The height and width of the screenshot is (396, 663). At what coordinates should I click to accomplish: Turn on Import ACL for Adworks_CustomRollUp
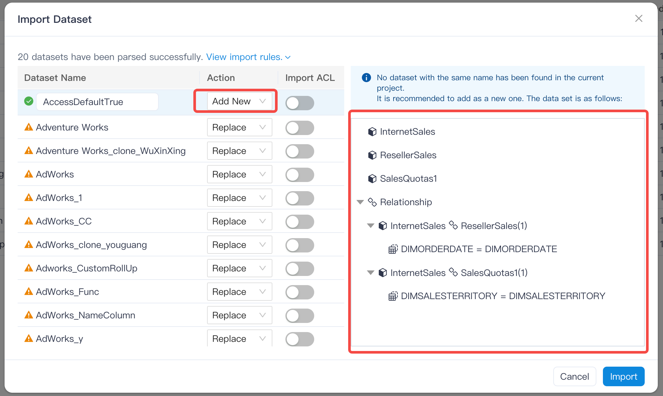[x=300, y=269]
